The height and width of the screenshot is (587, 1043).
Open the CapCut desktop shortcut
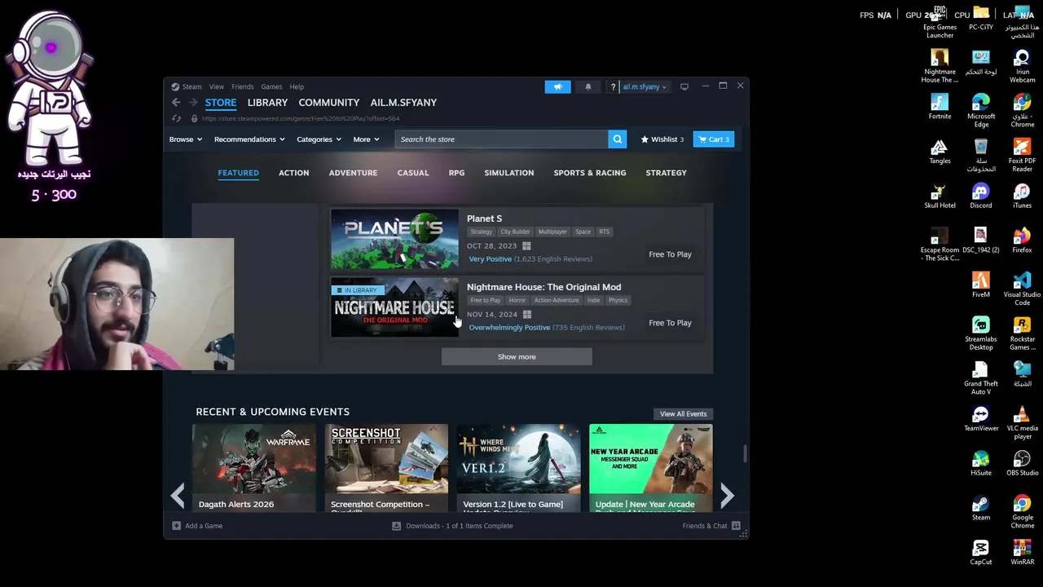click(981, 553)
